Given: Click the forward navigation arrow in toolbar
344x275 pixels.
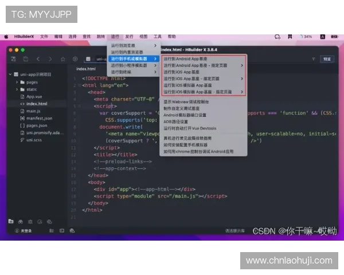Looking at the screenshot, I should pos(50,59).
